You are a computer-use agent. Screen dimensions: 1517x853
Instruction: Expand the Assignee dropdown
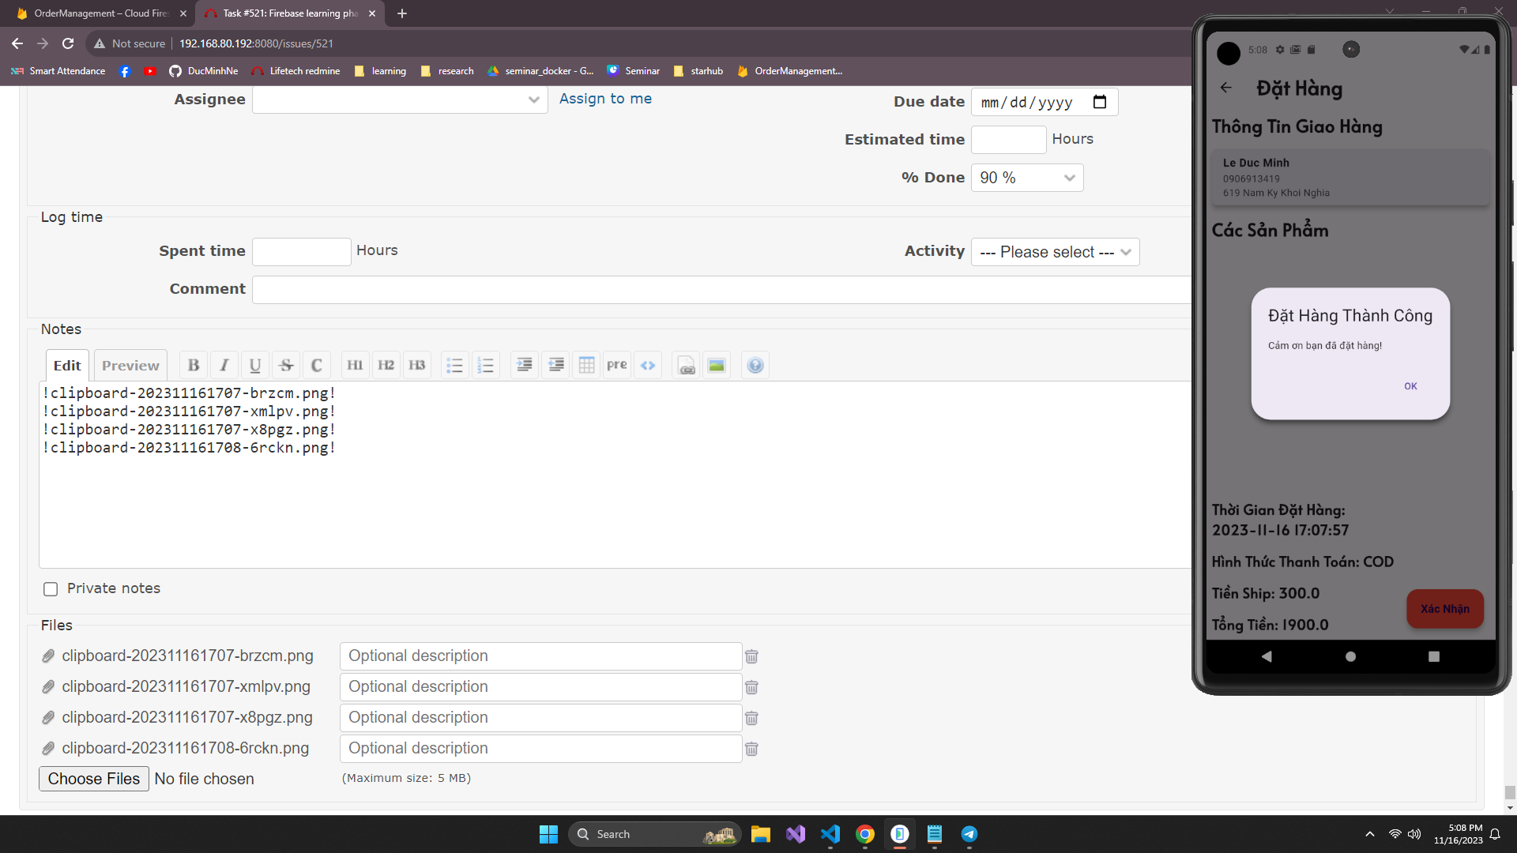point(399,100)
